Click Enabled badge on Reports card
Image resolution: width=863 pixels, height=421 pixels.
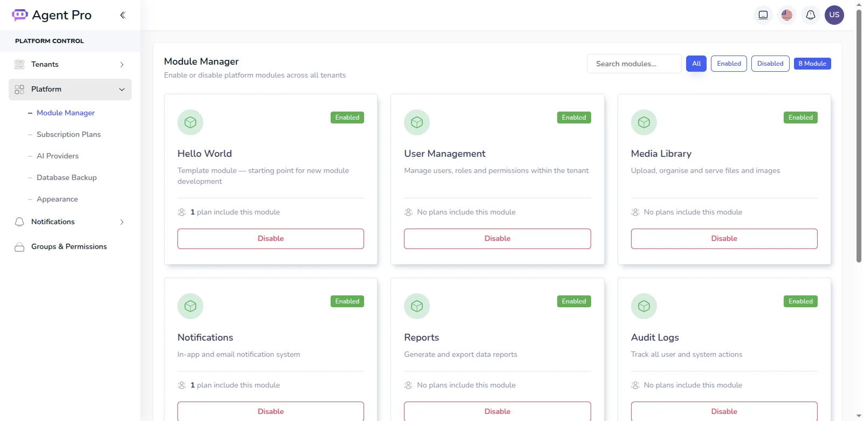[x=574, y=301]
